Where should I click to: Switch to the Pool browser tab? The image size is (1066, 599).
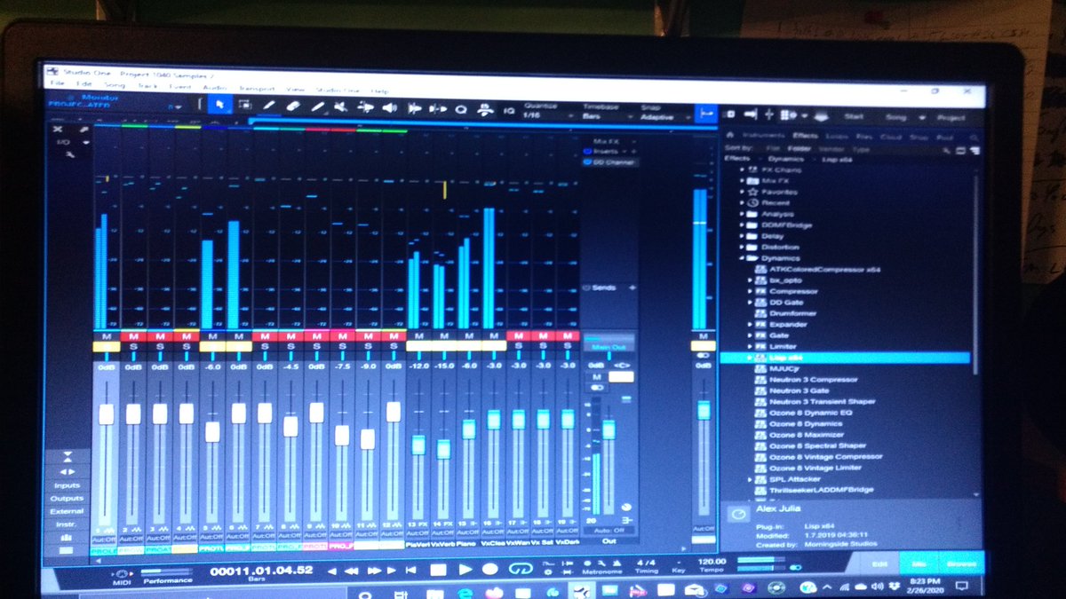point(944,138)
